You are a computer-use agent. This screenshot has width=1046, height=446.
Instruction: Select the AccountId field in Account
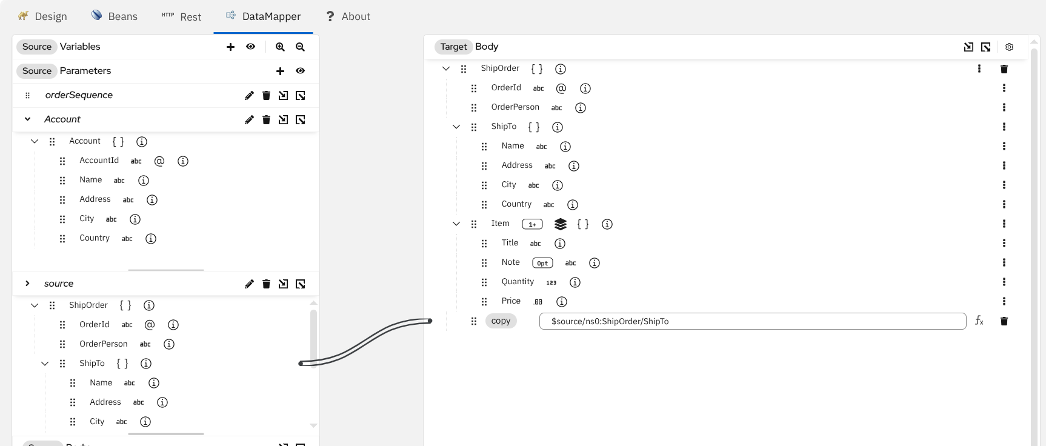click(x=99, y=161)
